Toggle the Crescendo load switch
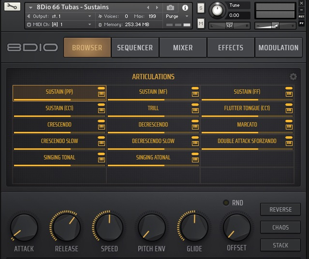This screenshot has width=309, height=259. tap(101, 121)
